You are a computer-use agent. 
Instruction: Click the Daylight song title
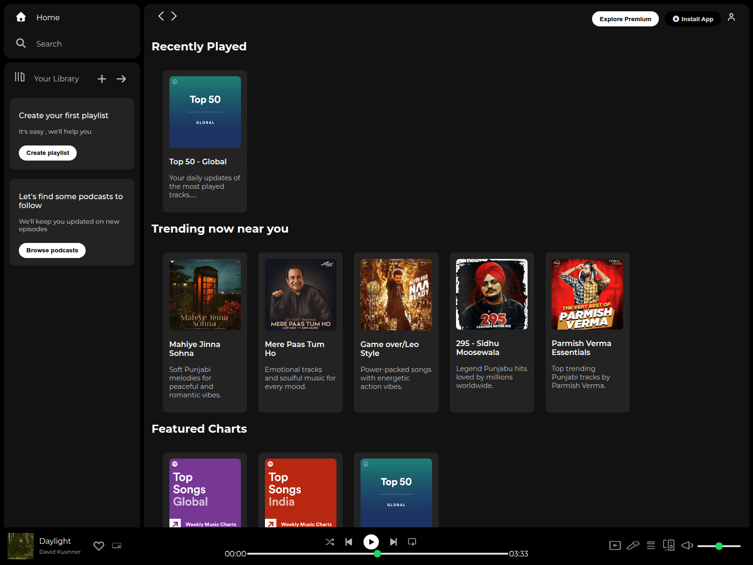[55, 541]
